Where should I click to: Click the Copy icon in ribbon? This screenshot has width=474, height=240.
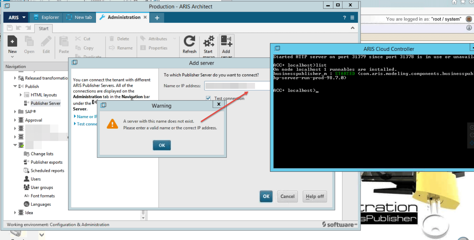pos(78,48)
